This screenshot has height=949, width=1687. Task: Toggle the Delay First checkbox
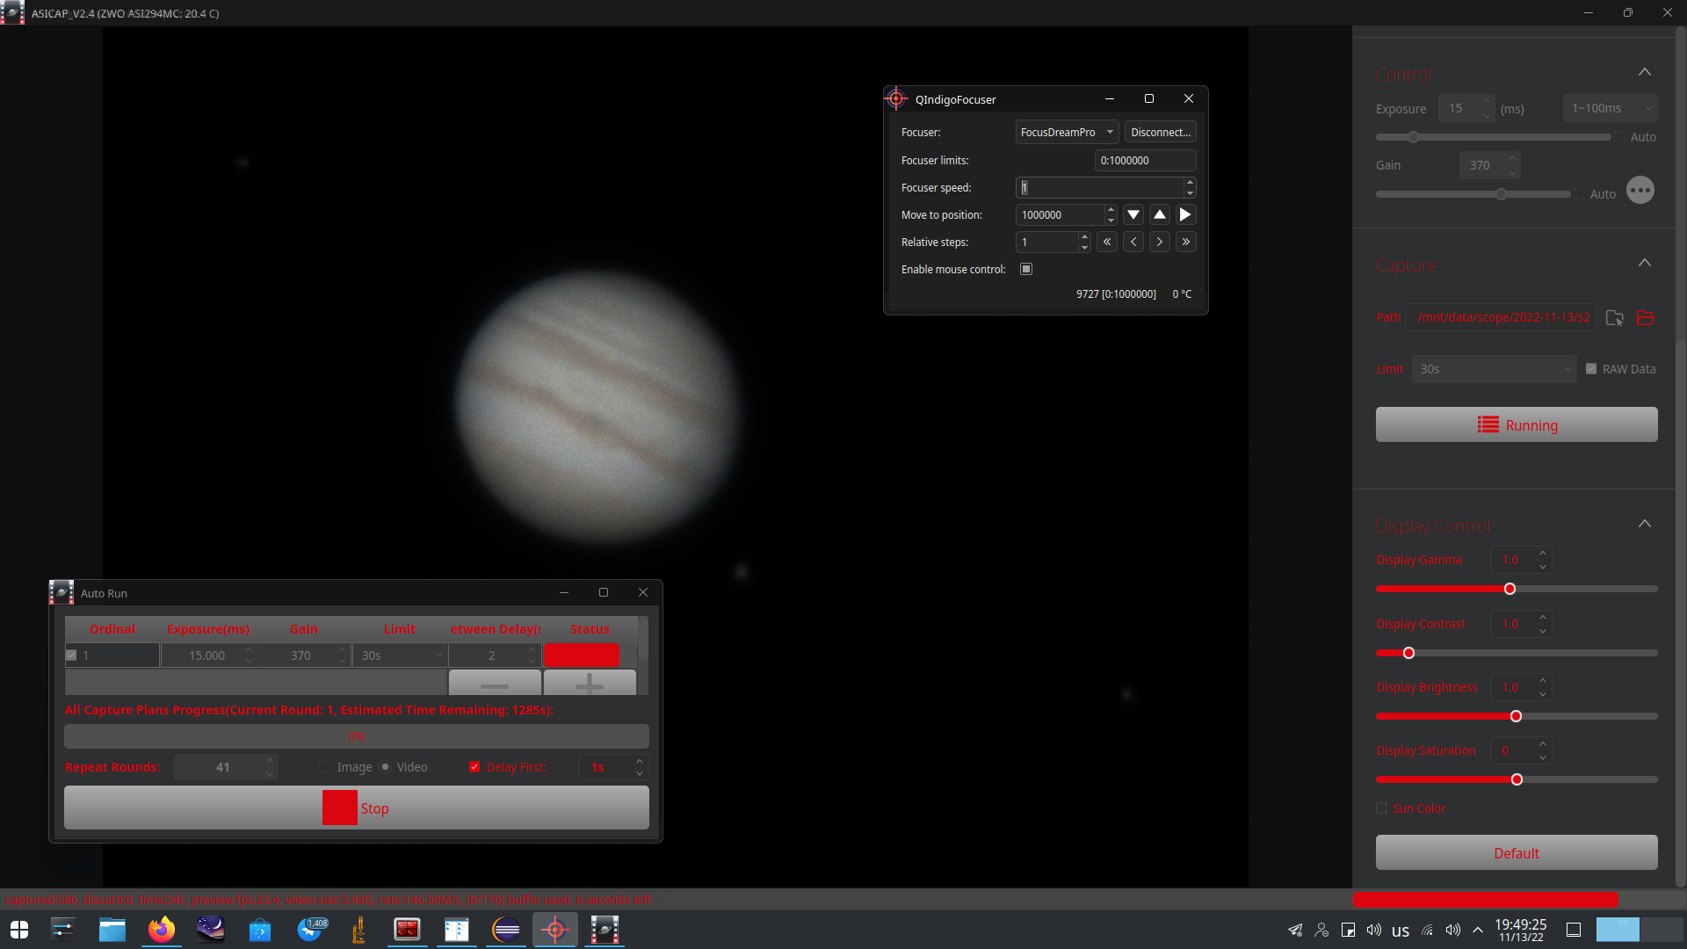tap(474, 767)
